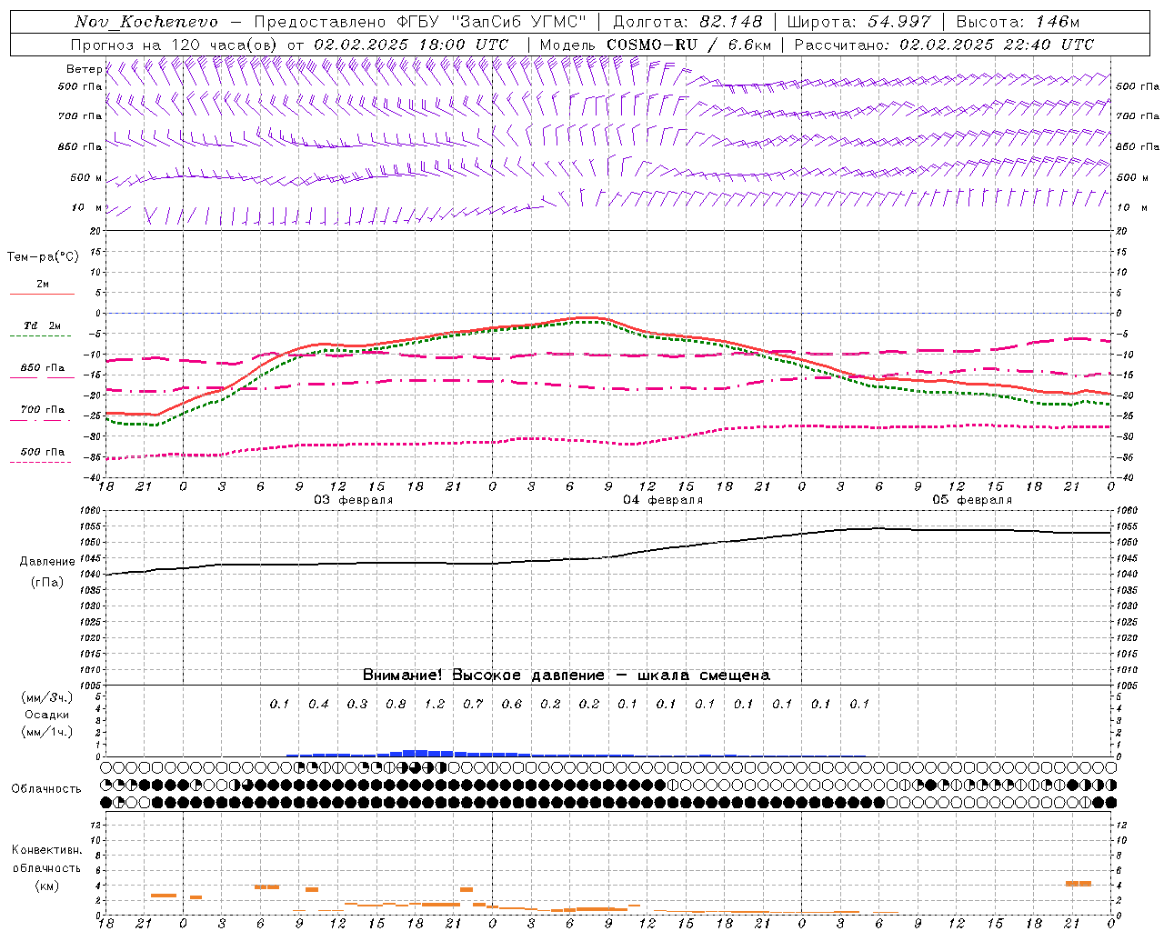Click the '03 февраля' date label
The image size is (1164, 931).
click(354, 500)
